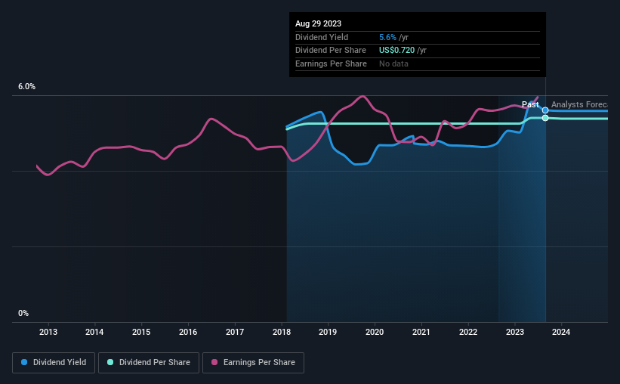Image resolution: width=620 pixels, height=384 pixels.
Task: Click the 2019 label on the time axis
Action: tap(328, 332)
